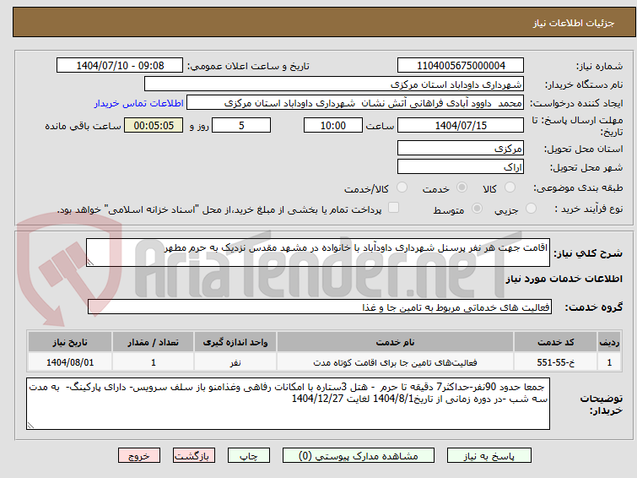This screenshot has width=637, height=478.
Task: Click service name cell فعالیت‌های تامین جا
Action: [396, 362]
